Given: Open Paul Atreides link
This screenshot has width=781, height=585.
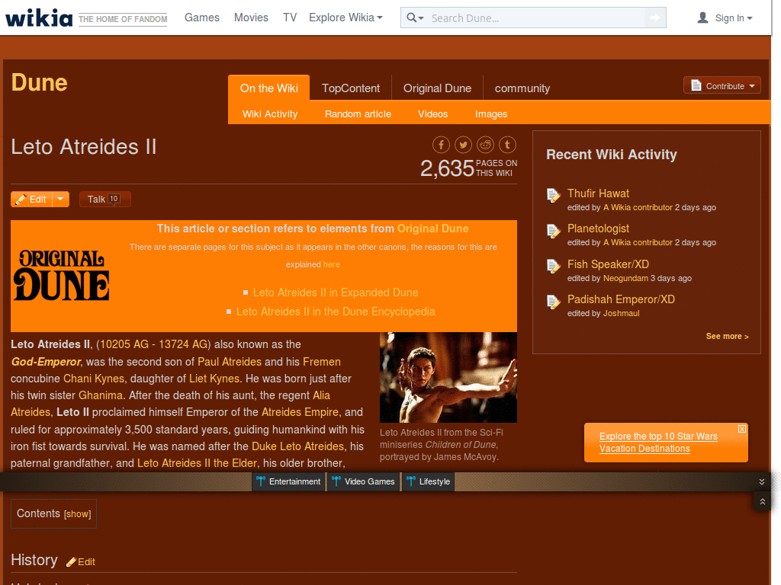Looking at the screenshot, I should [x=230, y=362].
